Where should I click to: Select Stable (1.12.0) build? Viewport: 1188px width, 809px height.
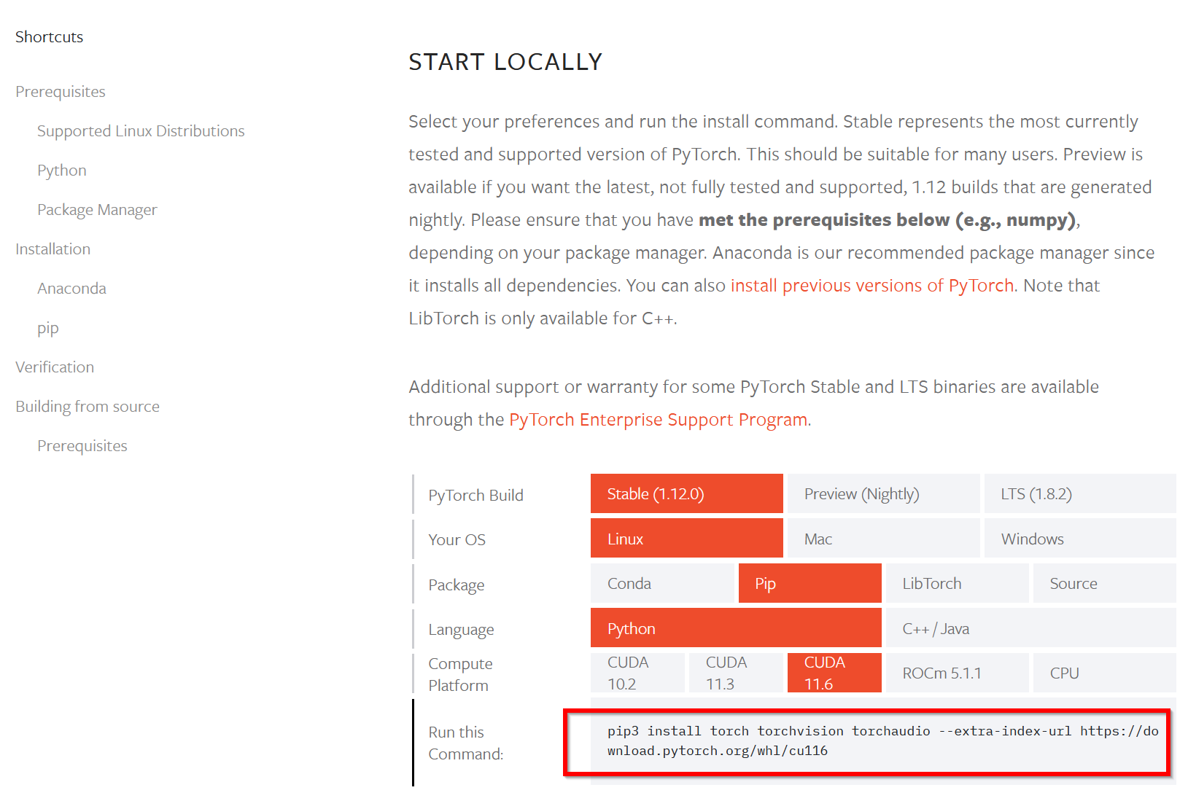tap(686, 494)
